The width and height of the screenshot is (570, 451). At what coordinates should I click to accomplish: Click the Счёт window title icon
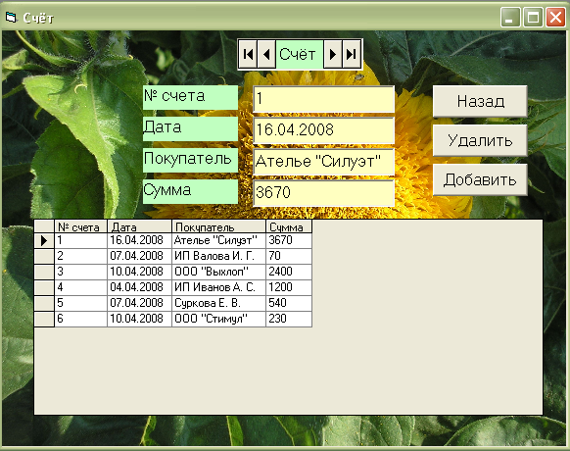(12, 17)
